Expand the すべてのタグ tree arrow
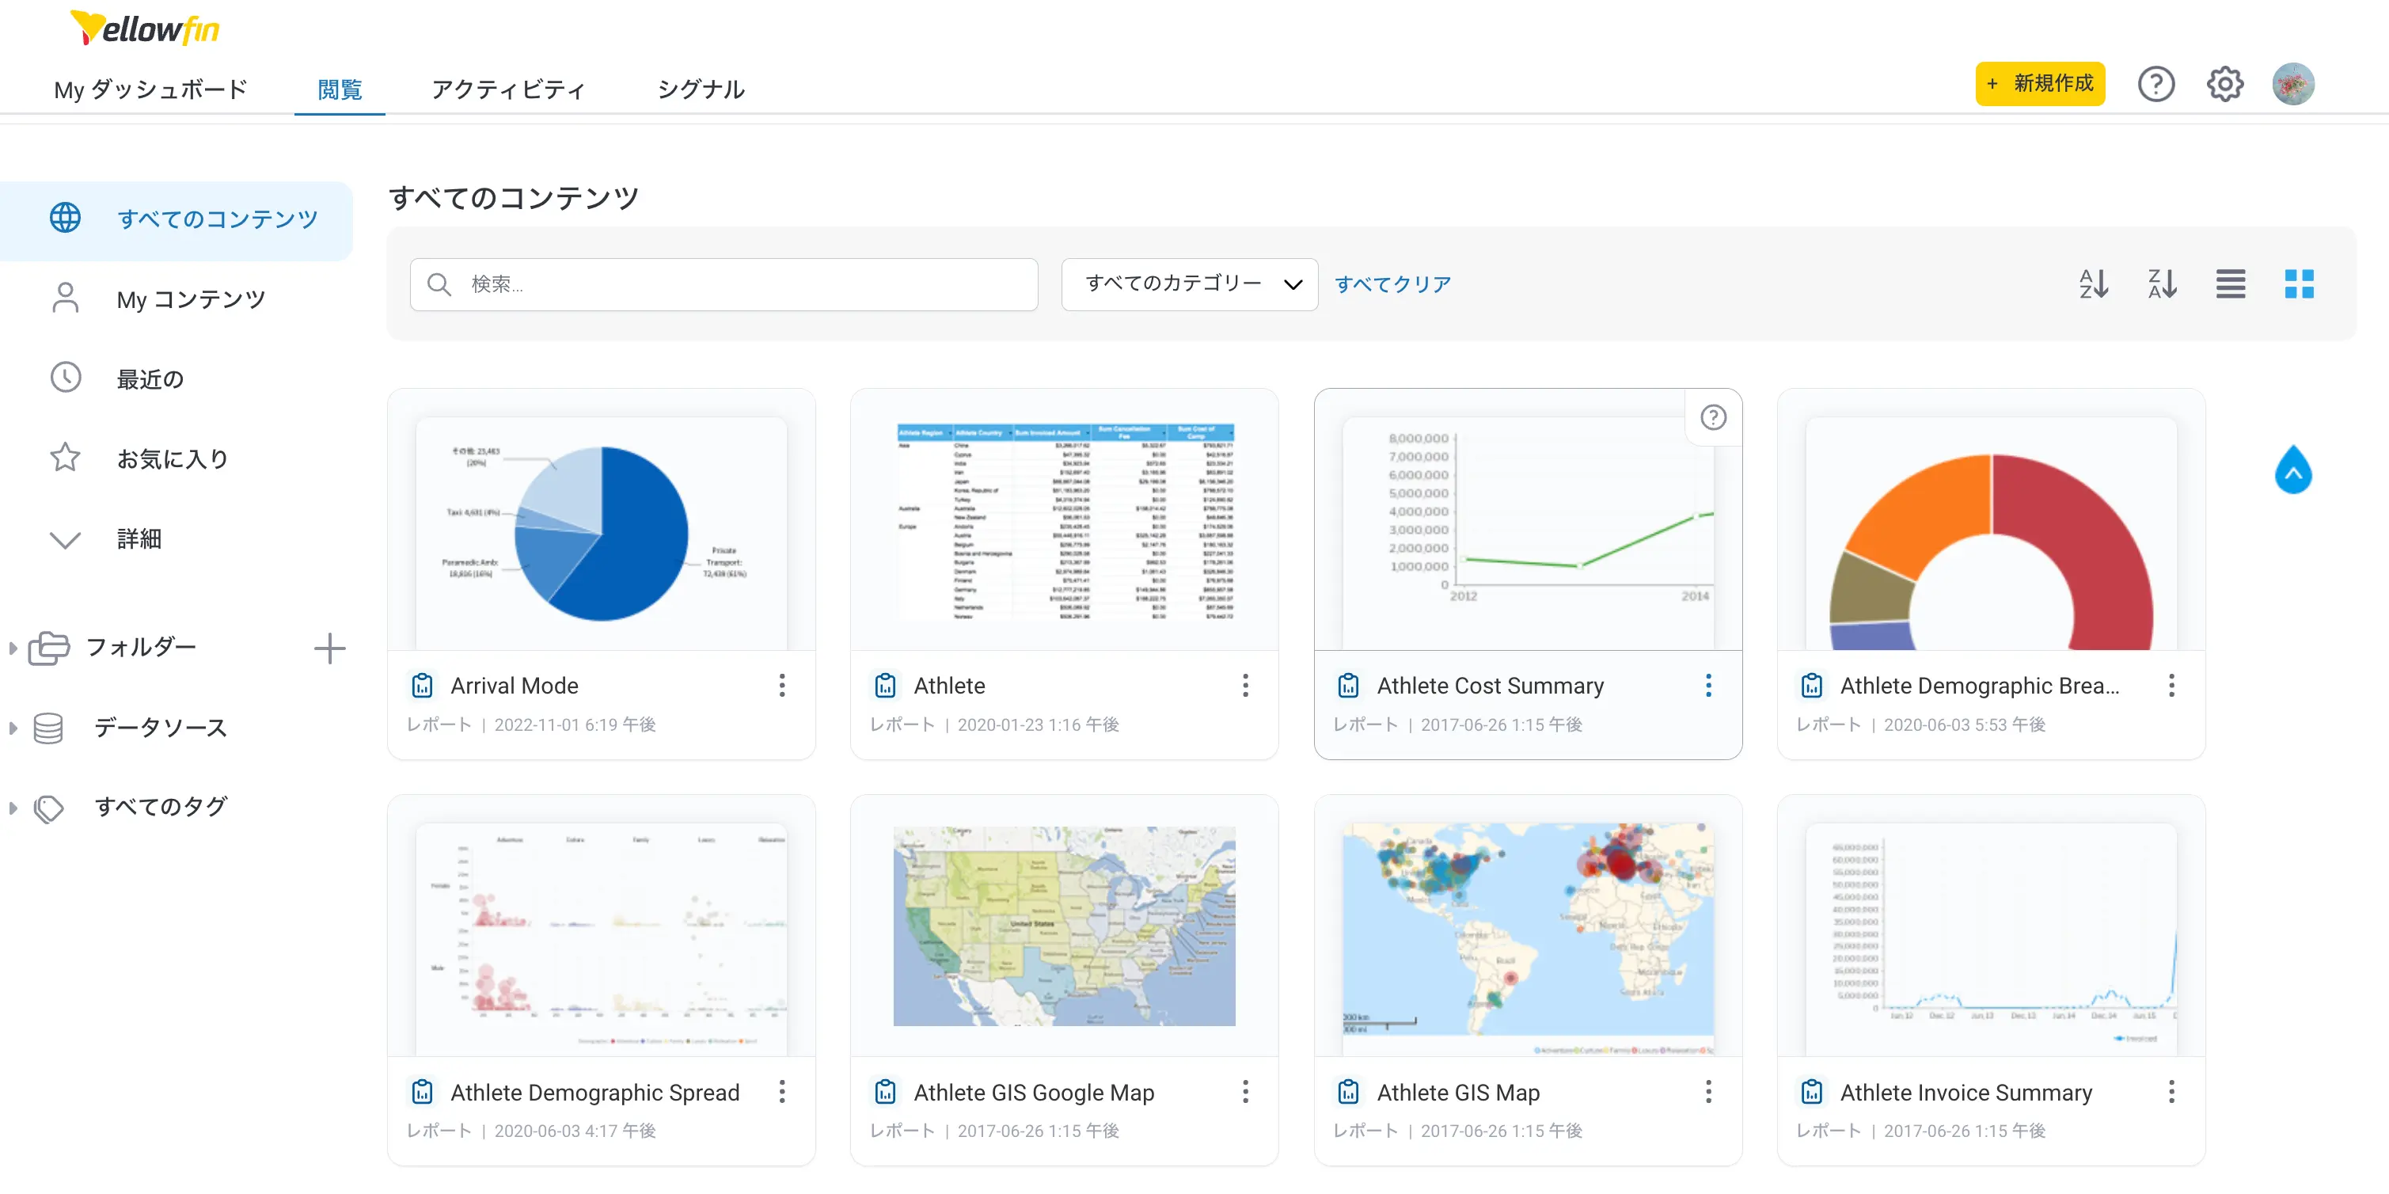Viewport: 2389px width, 1194px height. 13,808
